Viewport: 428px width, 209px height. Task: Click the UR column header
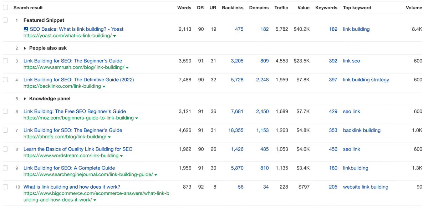point(213,7)
